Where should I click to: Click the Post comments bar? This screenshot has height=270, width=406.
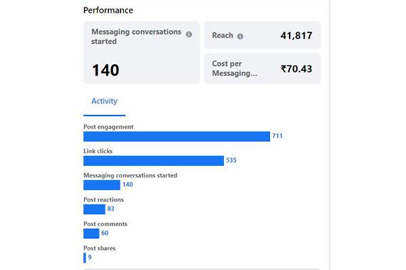pos(91,234)
